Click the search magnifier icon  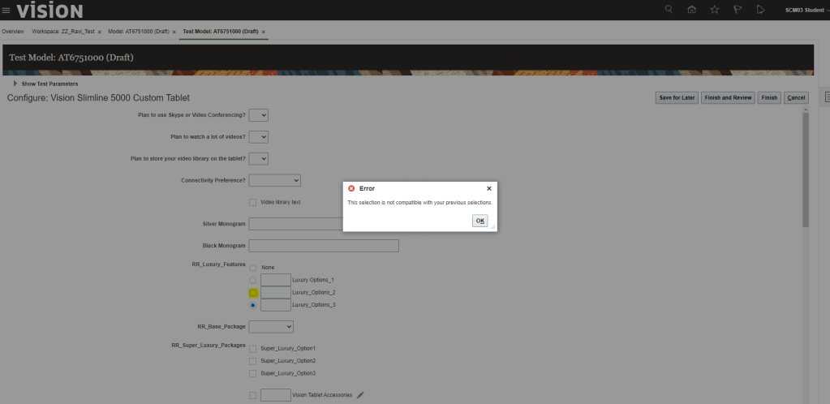pos(669,11)
